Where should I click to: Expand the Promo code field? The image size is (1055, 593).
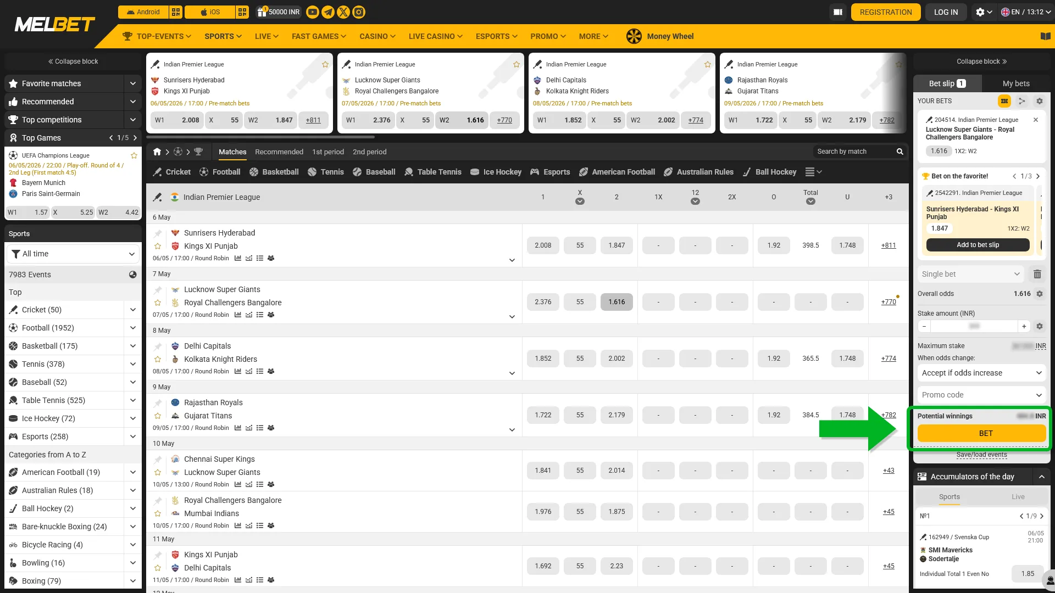(981, 395)
